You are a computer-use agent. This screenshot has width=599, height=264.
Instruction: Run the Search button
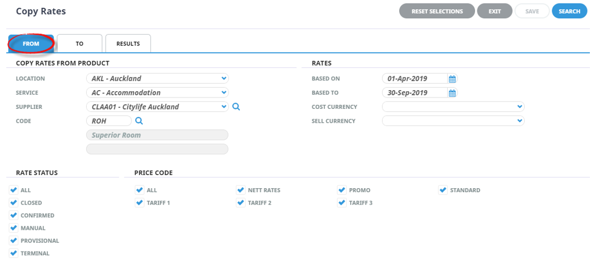(569, 11)
